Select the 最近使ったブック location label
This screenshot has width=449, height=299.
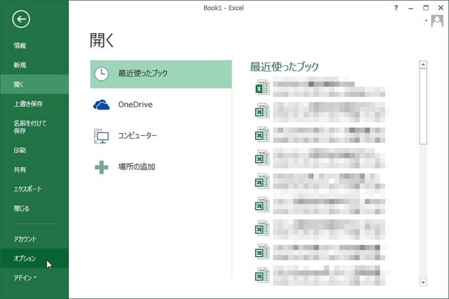click(x=143, y=73)
